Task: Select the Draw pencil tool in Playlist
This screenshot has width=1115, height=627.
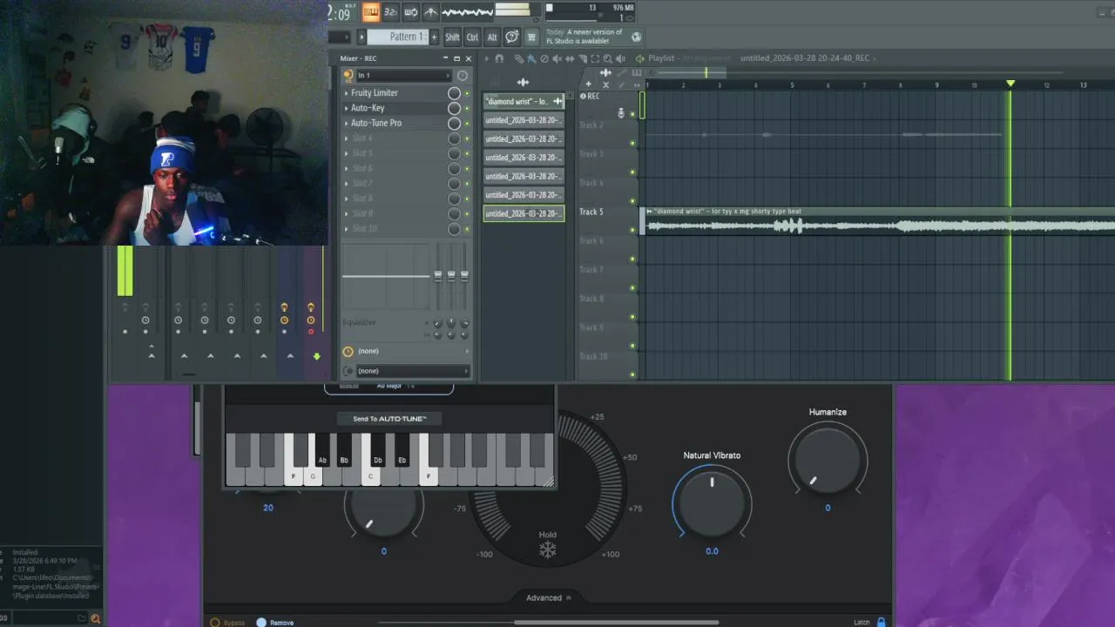Action: (x=519, y=59)
